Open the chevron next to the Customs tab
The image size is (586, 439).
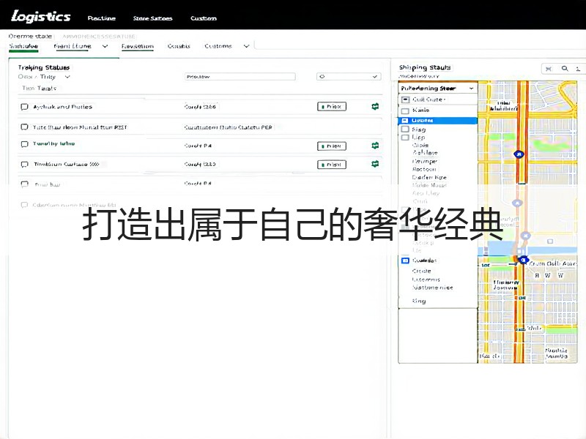[x=246, y=46]
